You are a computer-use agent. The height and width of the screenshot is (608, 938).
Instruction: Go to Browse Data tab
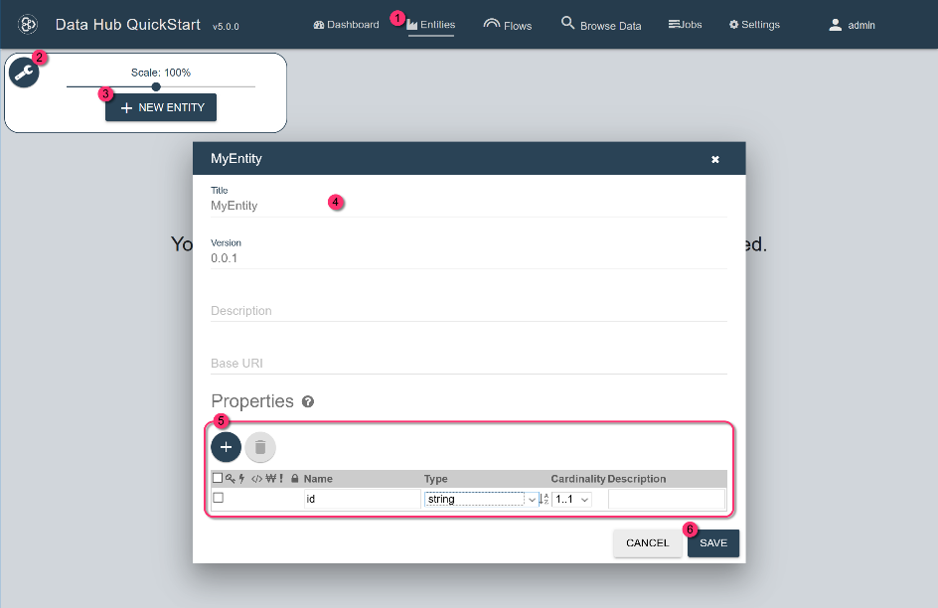[x=601, y=25]
